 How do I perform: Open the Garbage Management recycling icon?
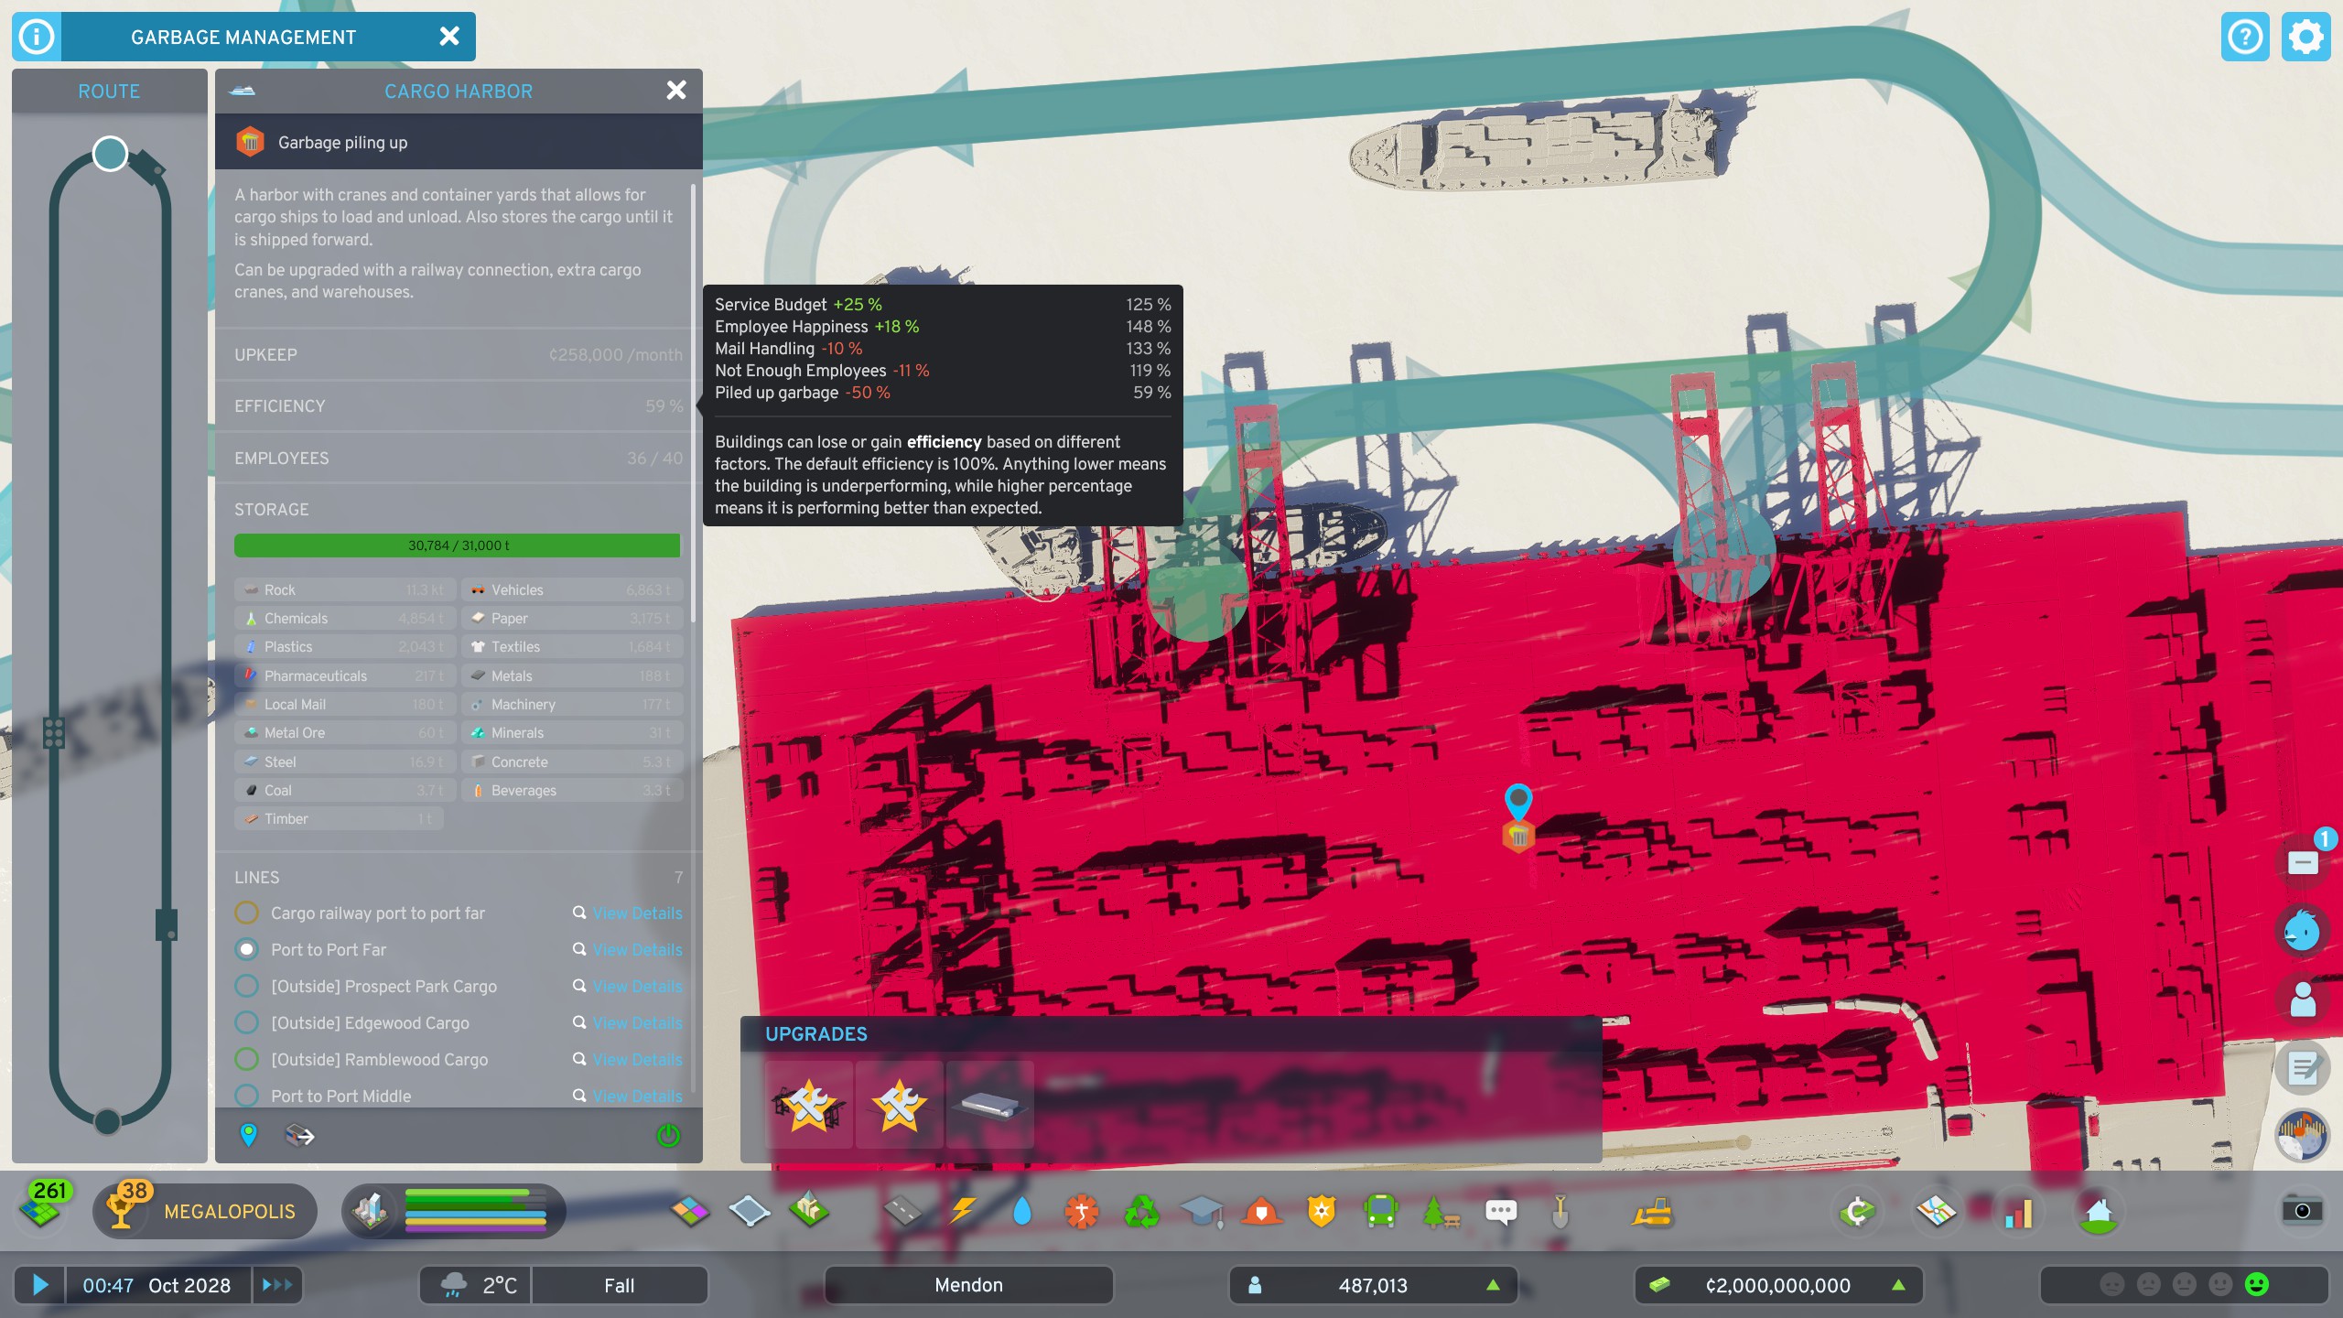(1143, 1211)
